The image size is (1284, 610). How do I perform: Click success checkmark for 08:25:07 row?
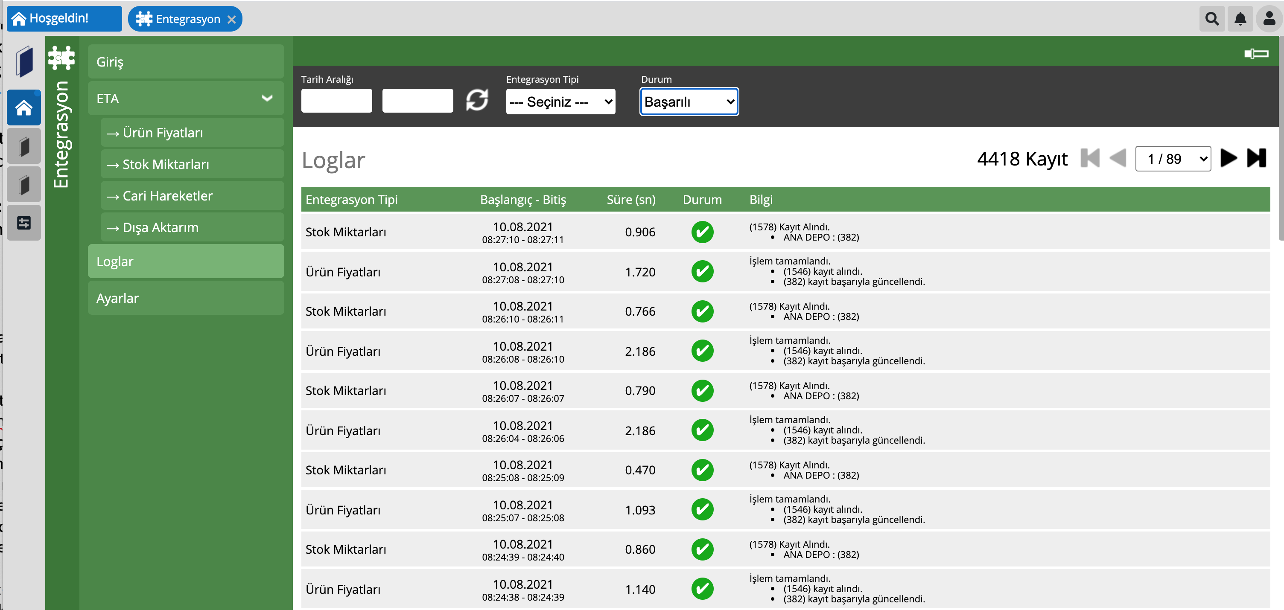coord(702,509)
